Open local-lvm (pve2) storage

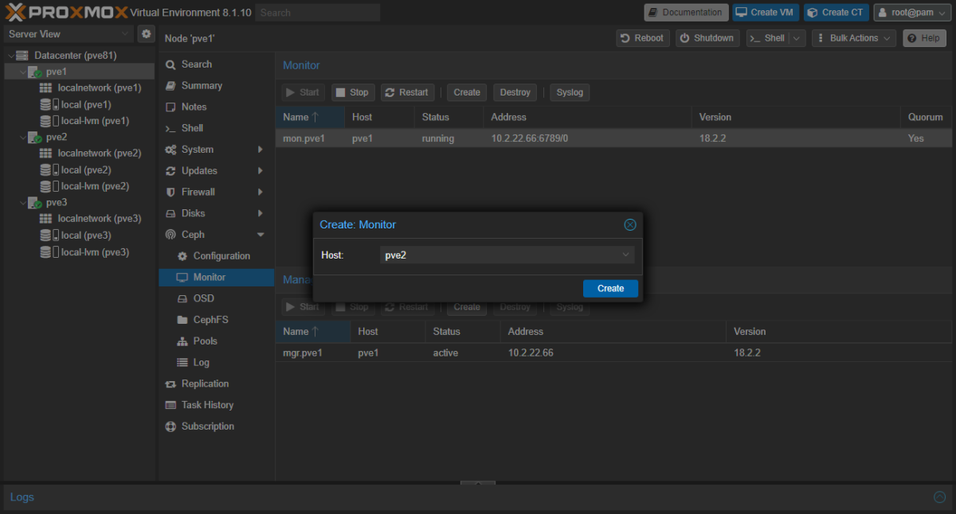tap(84, 186)
